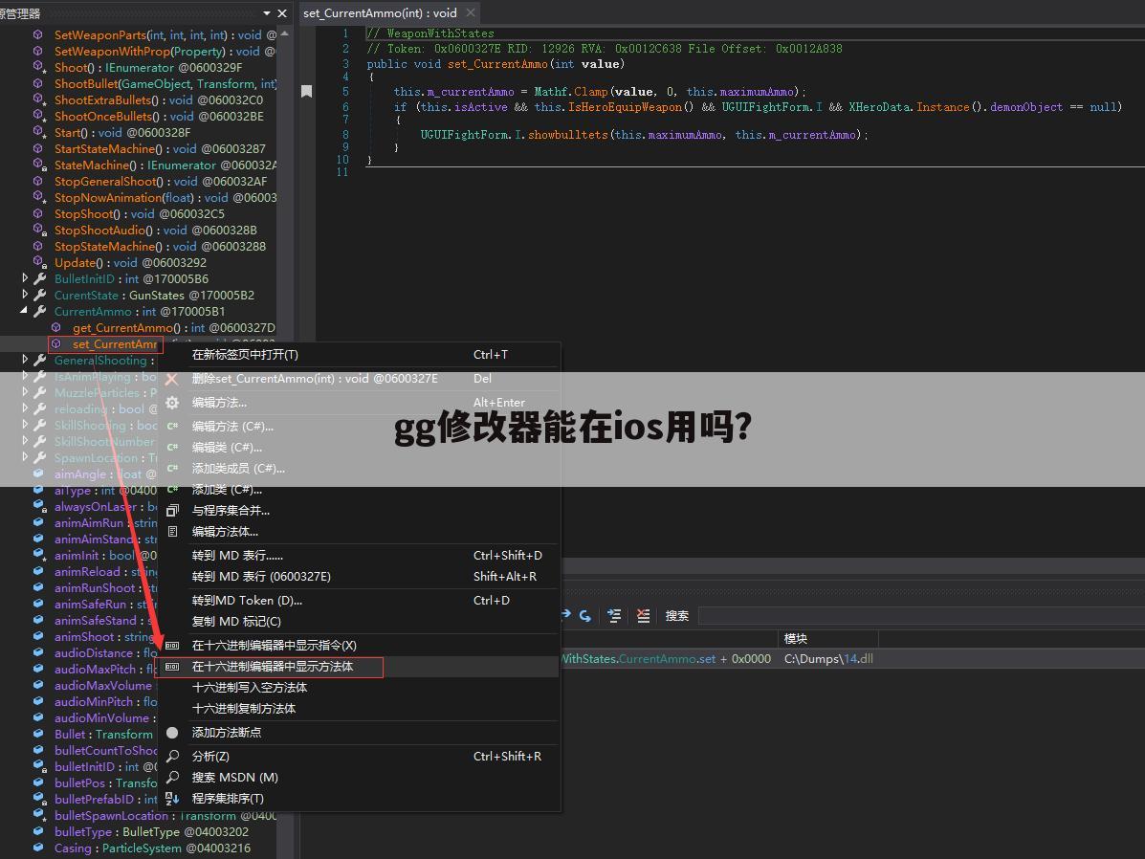
Task: Follow the demonObject reference in code
Action: [x=1026, y=107]
